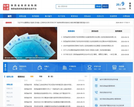Image resolution: width=134 pixels, height=107 pixels.
Task: Open the notice dated 2024-09-06 about 台式计算机
Action: coord(91,54)
